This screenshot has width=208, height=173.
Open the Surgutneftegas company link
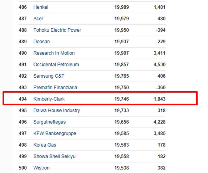(x=50, y=122)
